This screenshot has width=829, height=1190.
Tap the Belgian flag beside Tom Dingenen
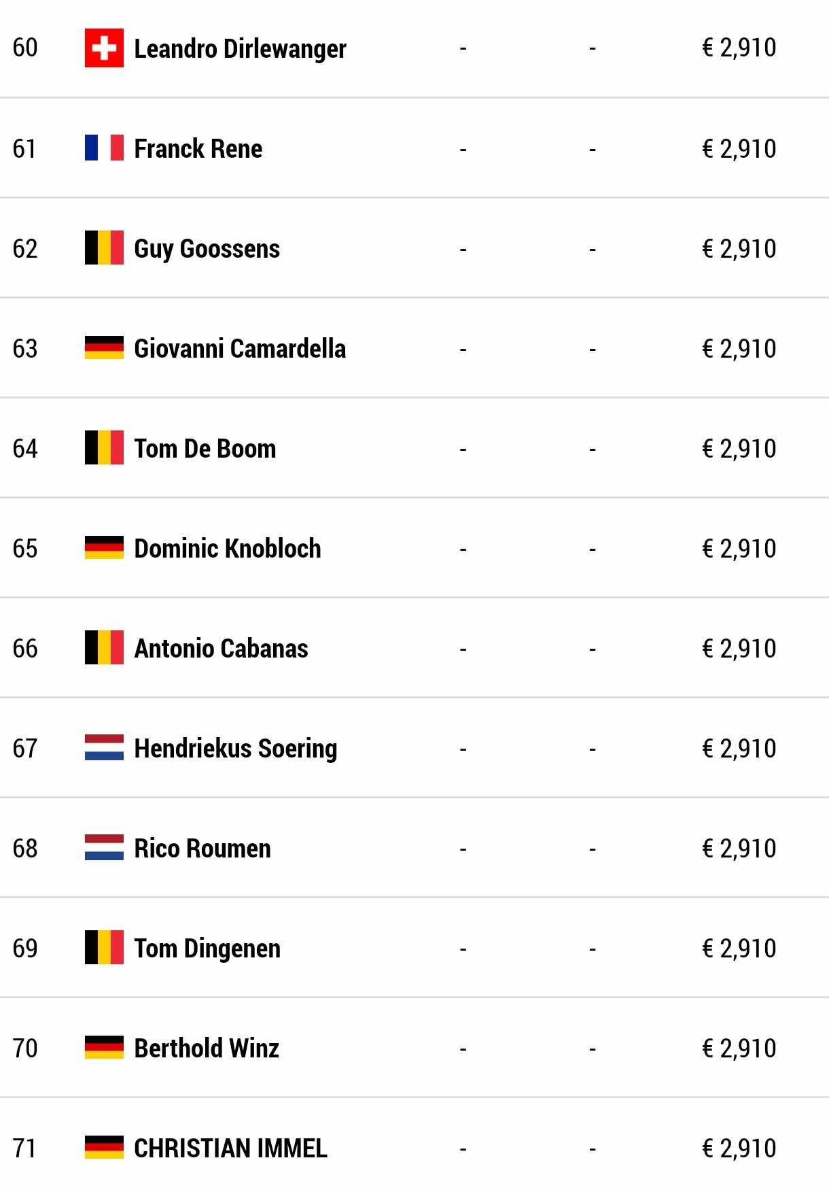[x=104, y=947]
